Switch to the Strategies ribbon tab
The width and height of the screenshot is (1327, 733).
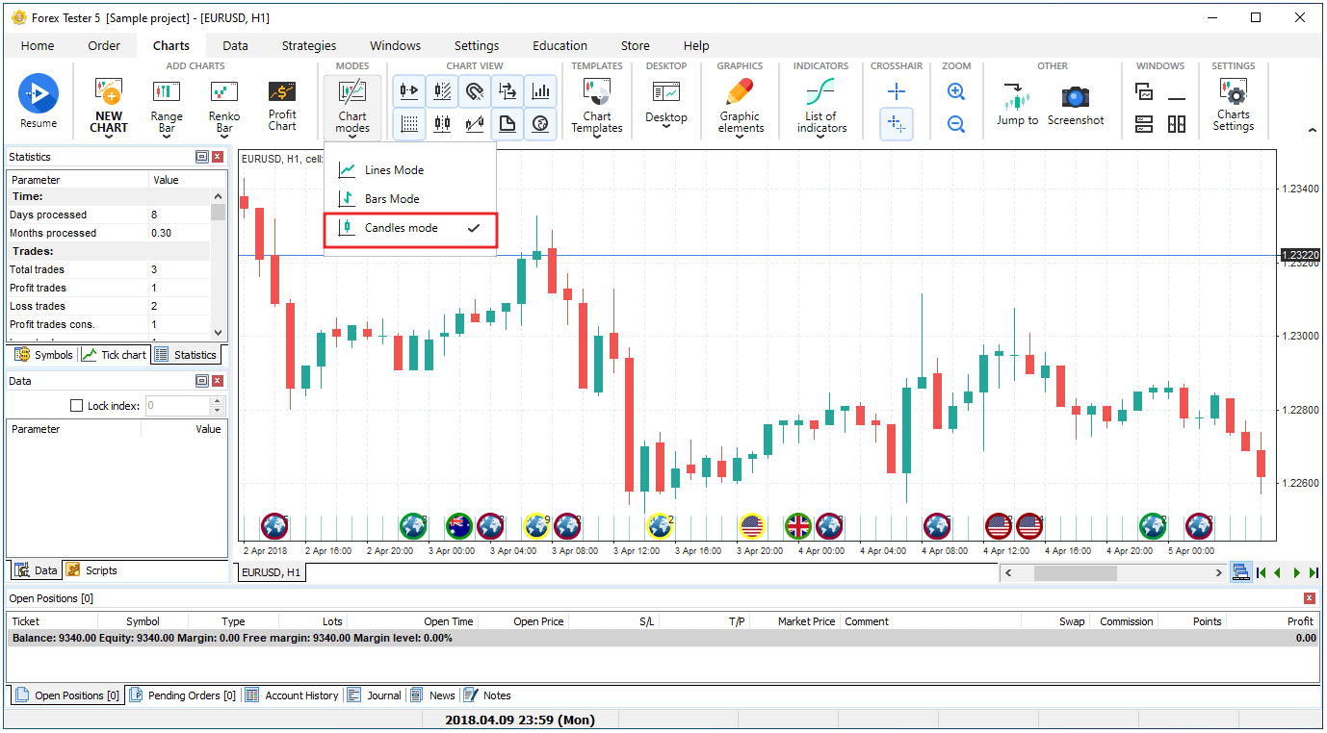click(x=308, y=45)
